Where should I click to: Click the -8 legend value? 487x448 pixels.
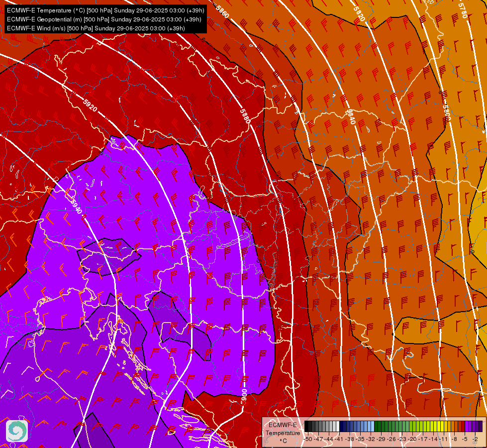click(454, 439)
